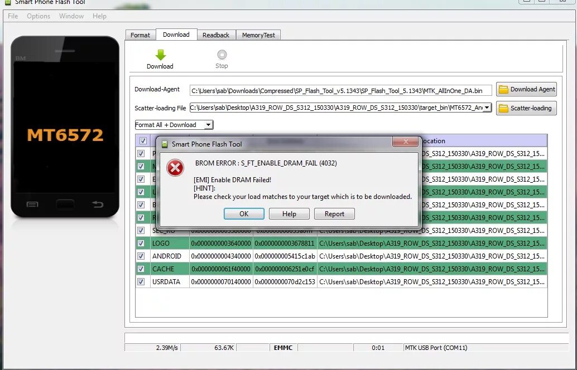Click USRDATA row file location path
577x370 pixels.
tap(432, 282)
